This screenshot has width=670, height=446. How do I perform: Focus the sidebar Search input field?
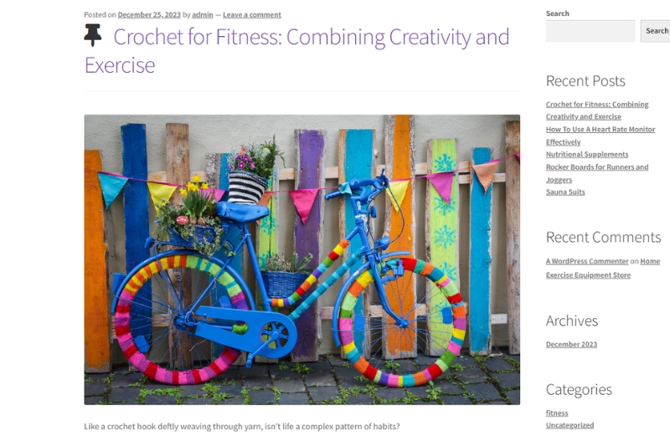point(590,31)
